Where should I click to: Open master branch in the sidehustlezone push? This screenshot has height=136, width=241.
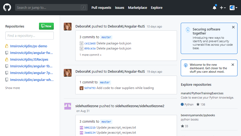[x=106, y=122]
